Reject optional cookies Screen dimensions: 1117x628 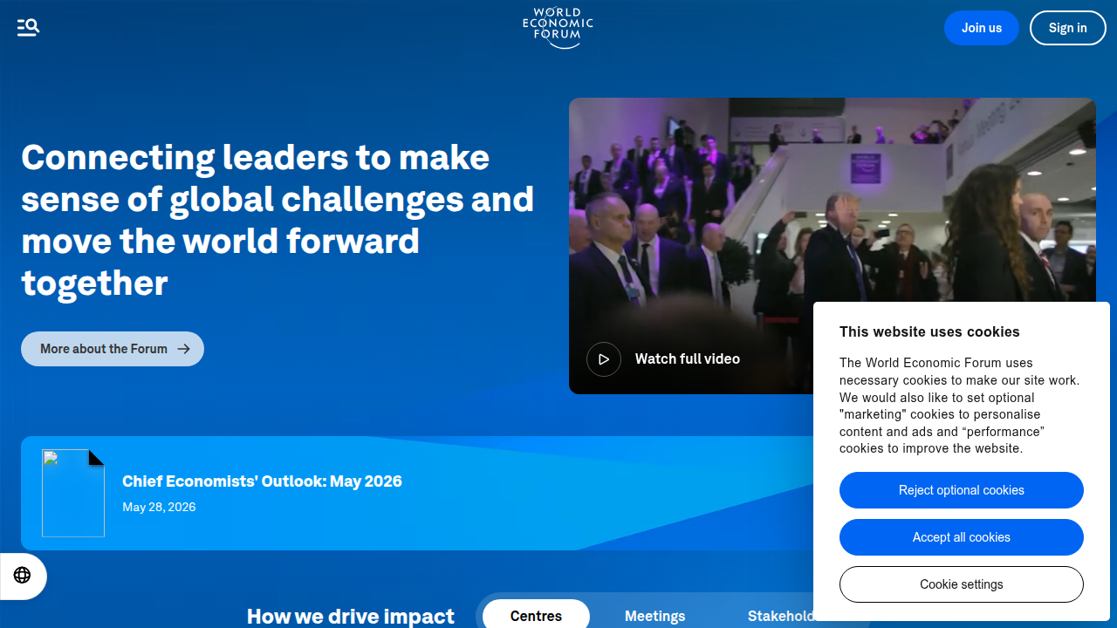pos(962,490)
